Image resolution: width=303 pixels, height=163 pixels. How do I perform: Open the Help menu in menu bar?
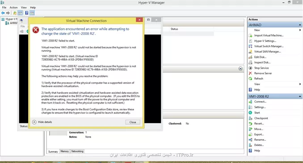click(33, 8)
